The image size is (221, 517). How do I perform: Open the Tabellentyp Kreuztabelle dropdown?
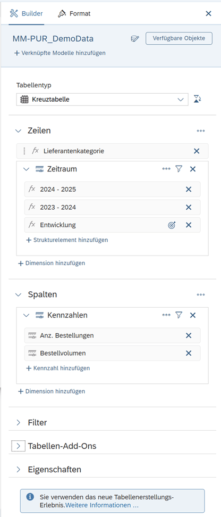103,100
